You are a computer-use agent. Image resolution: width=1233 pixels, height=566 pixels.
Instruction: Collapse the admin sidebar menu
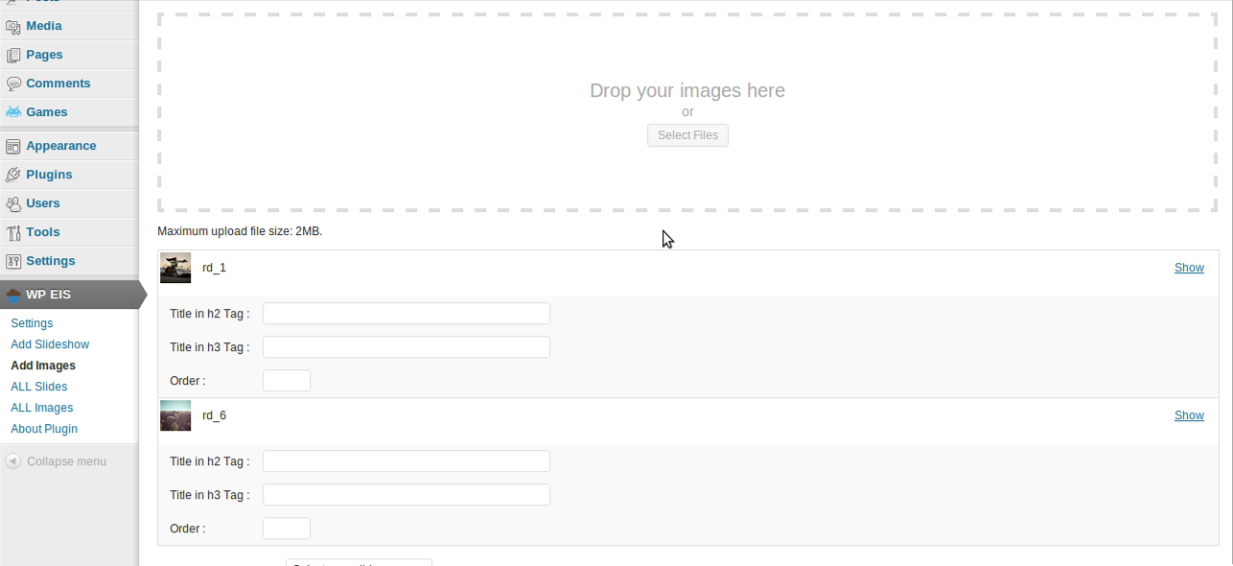[x=56, y=461]
